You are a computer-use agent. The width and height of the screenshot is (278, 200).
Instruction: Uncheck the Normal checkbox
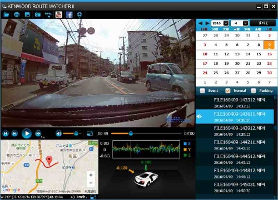coord(228,91)
